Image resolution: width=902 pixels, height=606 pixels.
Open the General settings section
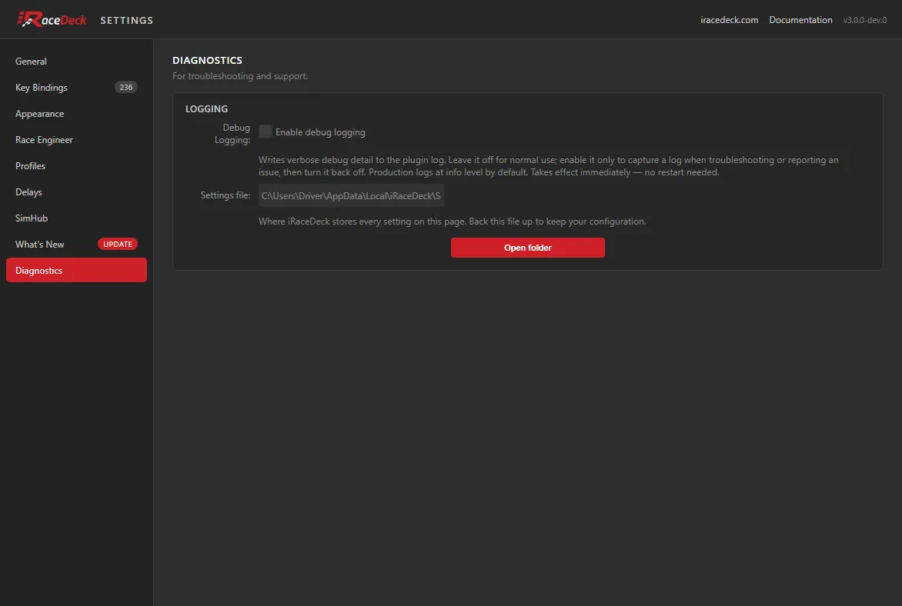(76, 61)
